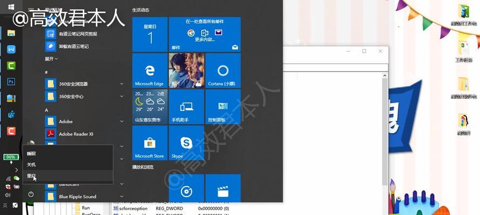Open the Groove music disc tile
The width and height of the screenshot is (480, 215).
click(x=186, y=188)
